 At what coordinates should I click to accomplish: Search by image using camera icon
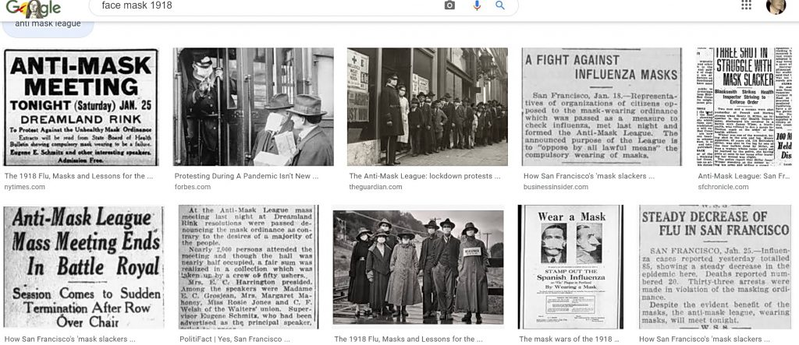pyautogui.click(x=449, y=5)
